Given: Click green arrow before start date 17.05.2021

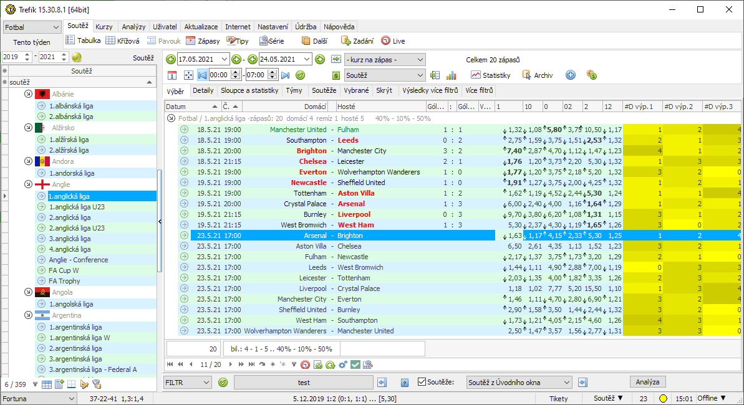Looking at the screenshot, I should 171,59.
